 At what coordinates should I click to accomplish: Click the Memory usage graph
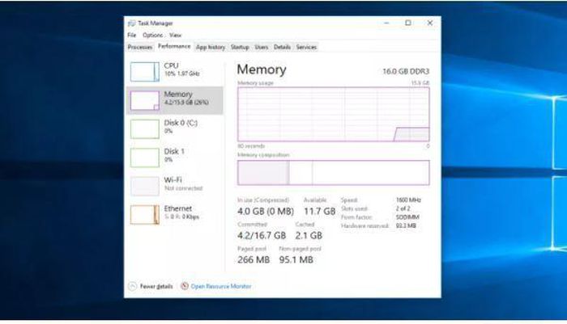pyautogui.click(x=334, y=114)
